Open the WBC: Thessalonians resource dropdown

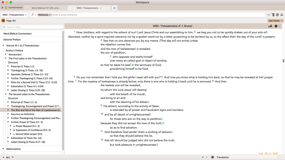pyautogui.click(x=14, y=15)
